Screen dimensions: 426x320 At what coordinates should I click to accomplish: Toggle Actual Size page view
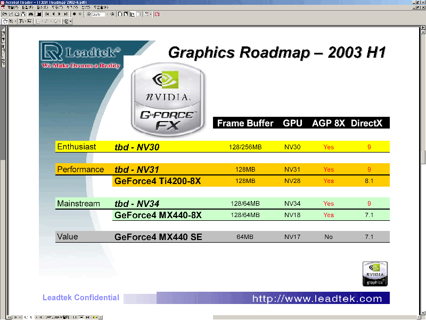(x=120, y=14)
